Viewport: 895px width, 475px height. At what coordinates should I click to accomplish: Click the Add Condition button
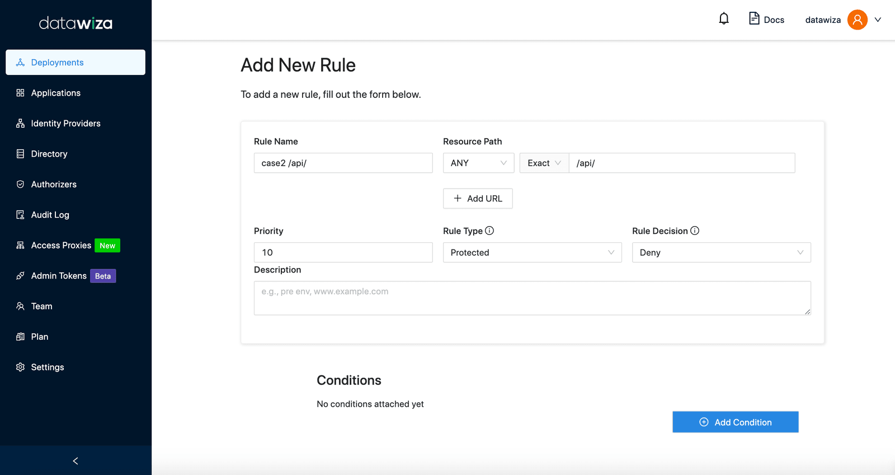735,422
